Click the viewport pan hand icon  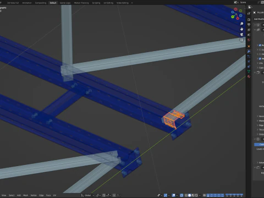click(241, 29)
